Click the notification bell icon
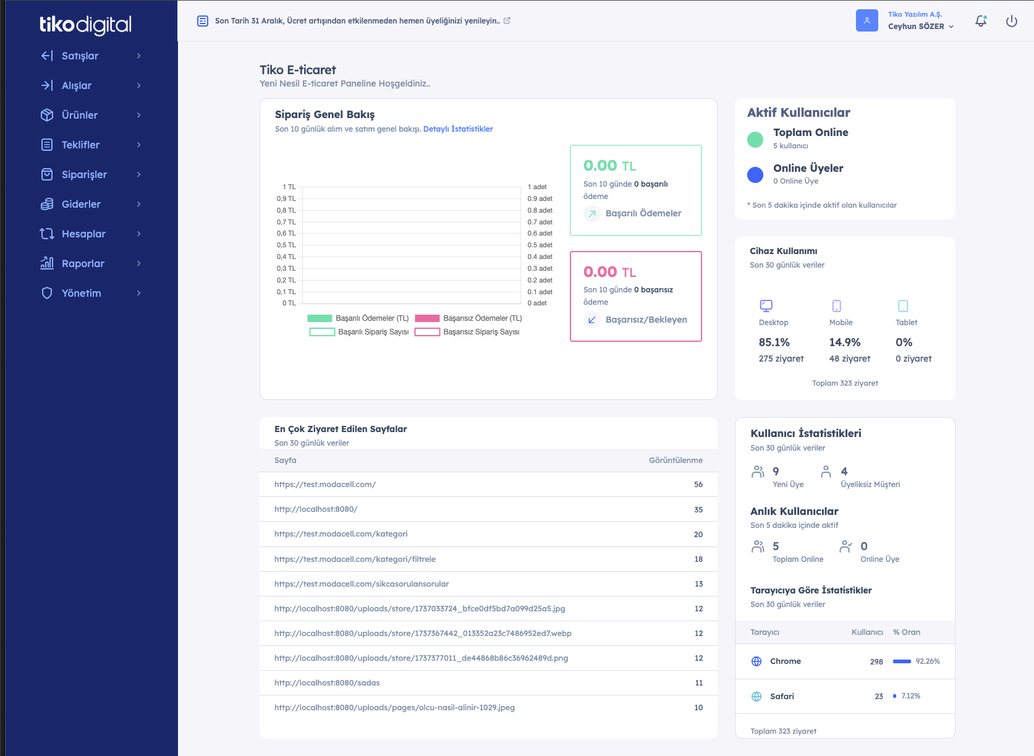 point(981,21)
